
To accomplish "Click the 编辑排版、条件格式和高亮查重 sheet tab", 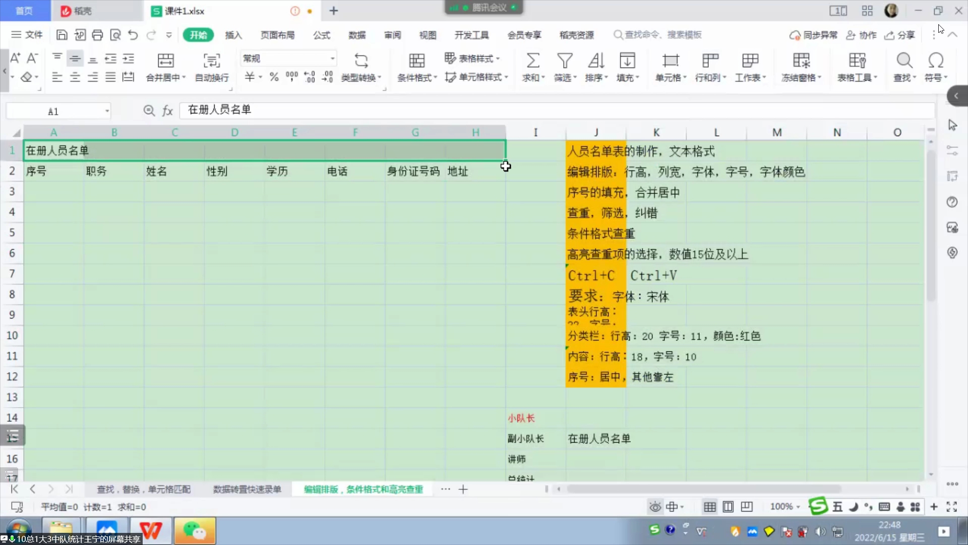I will tap(363, 489).
